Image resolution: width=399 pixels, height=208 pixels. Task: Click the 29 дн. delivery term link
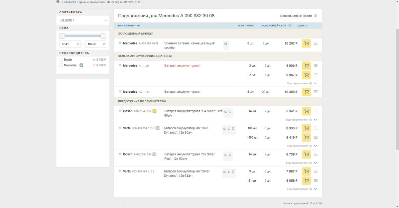pyautogui.click(x=266, y=92)
